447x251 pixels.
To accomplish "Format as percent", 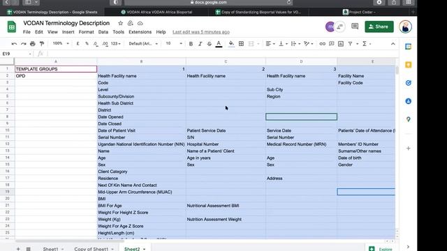I will pyautogui.click(x=87, y=44).
